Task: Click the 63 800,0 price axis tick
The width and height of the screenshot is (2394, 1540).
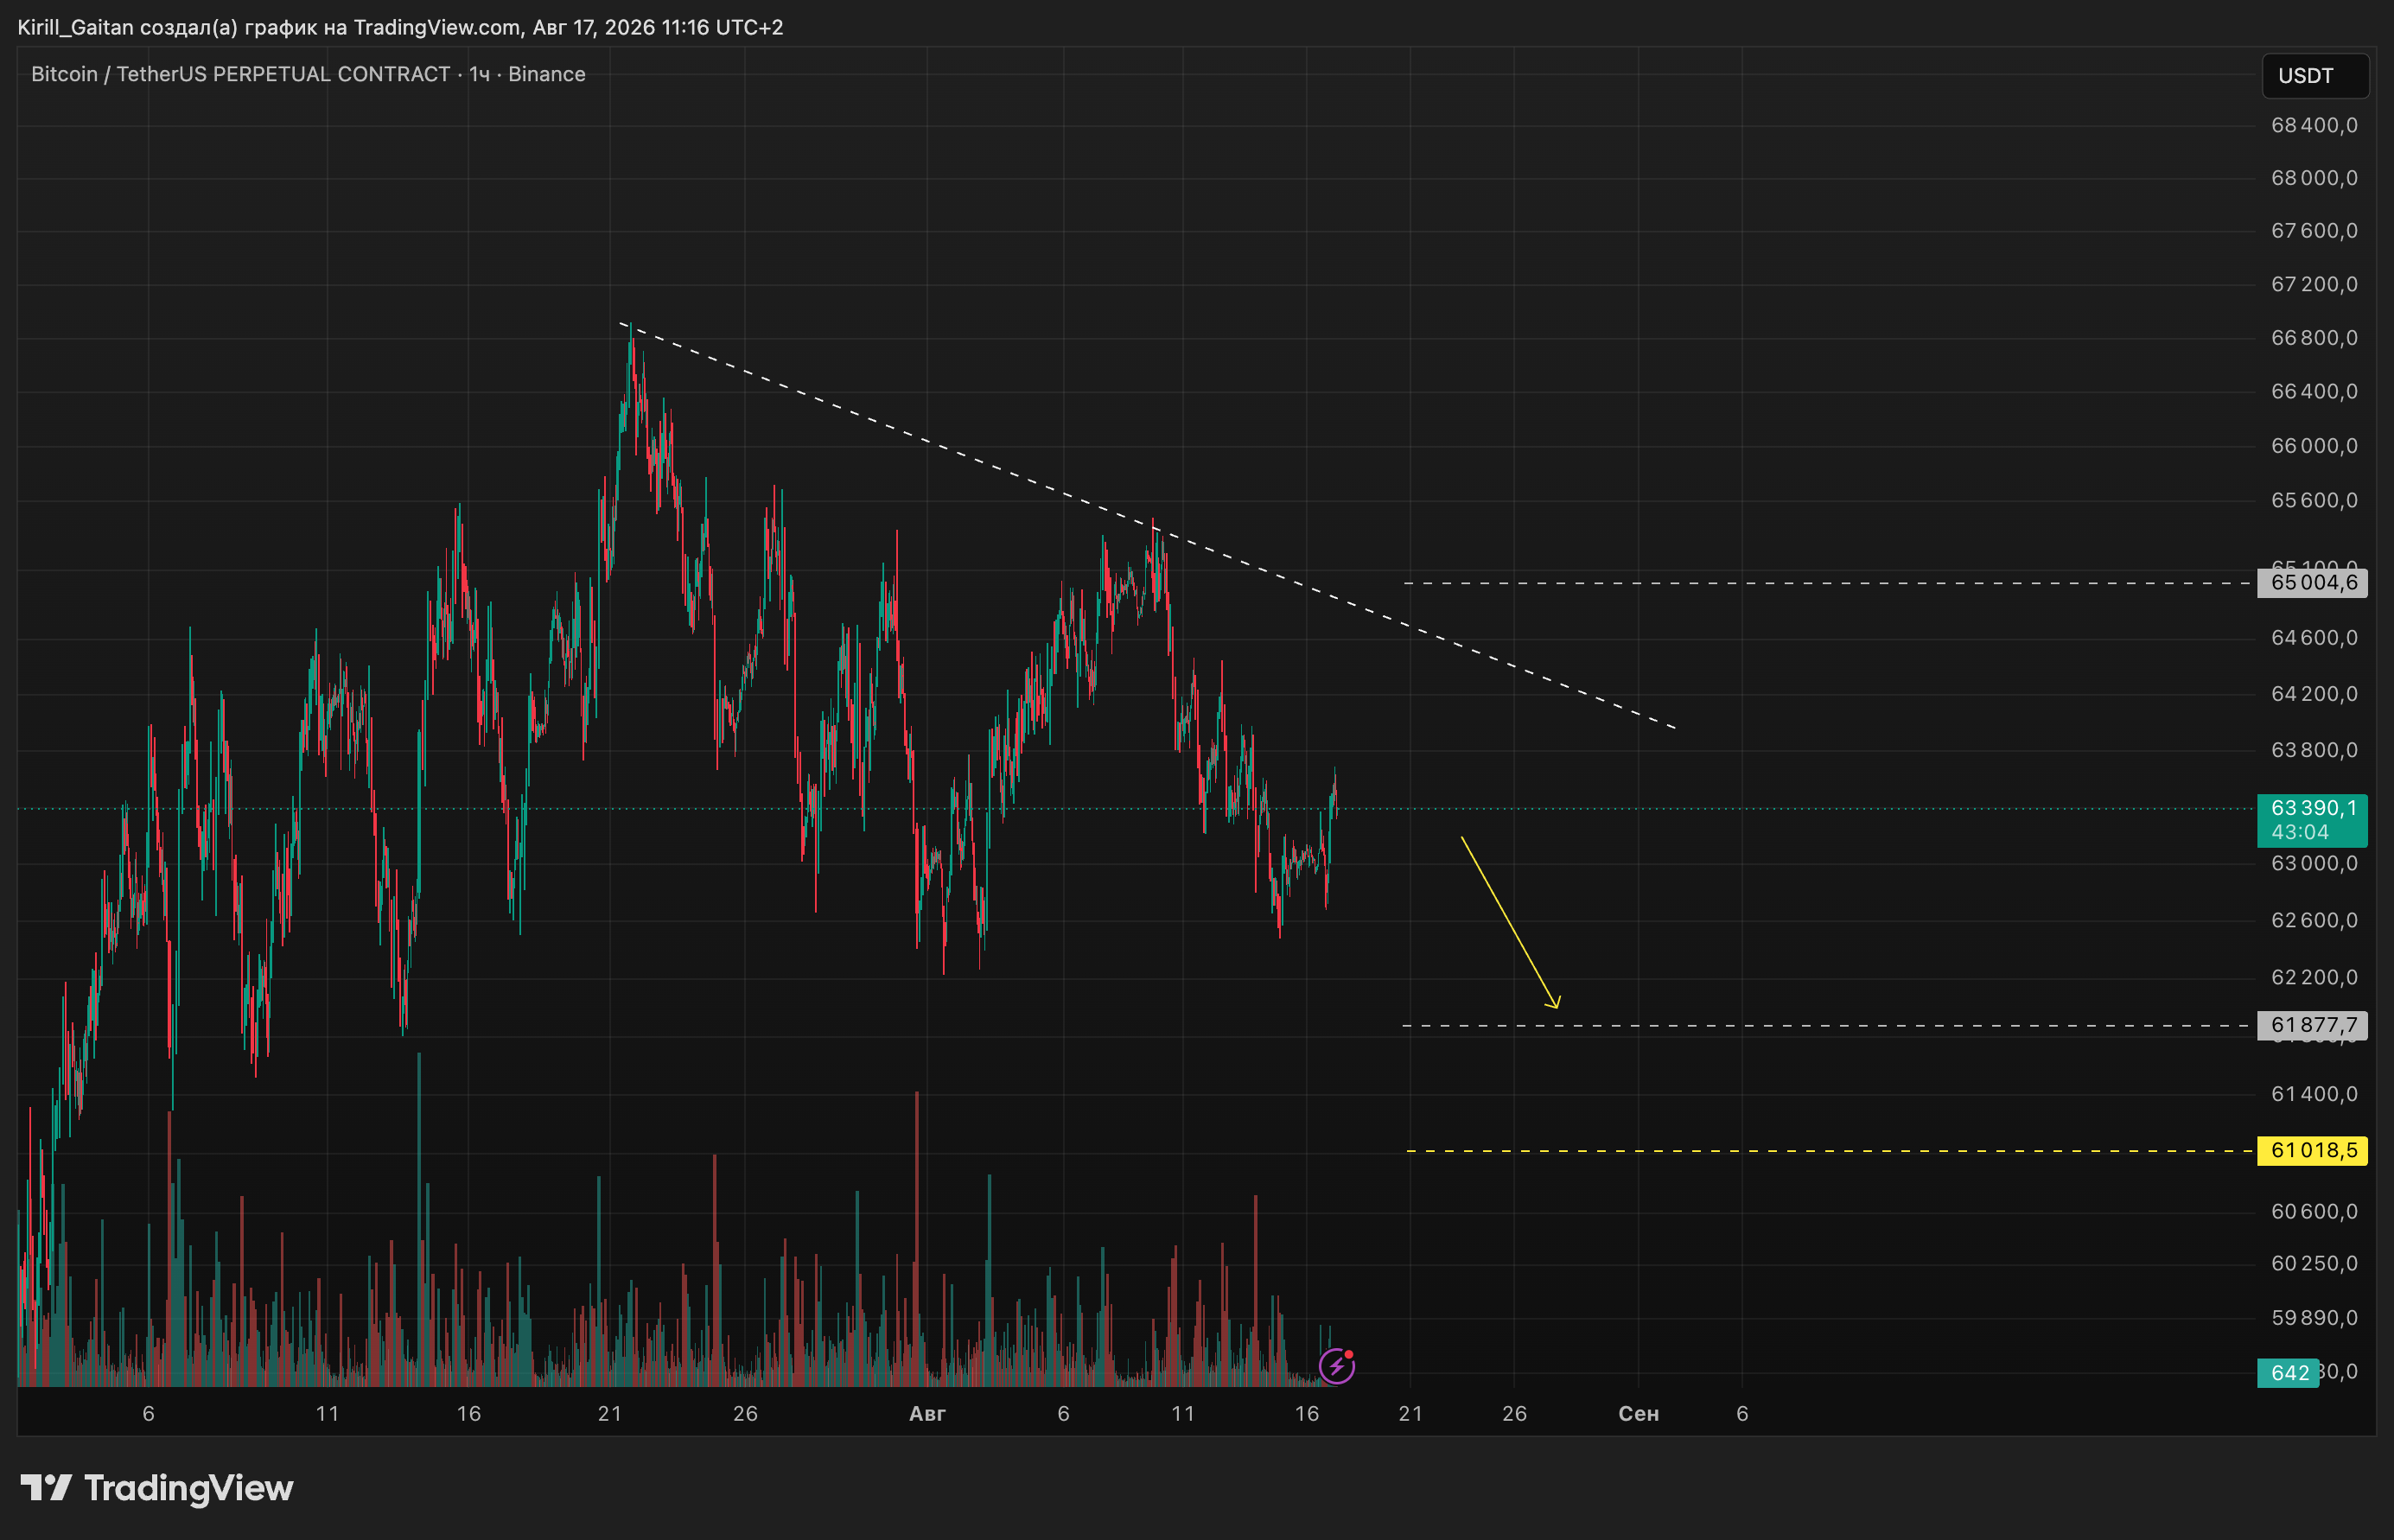Action: click(x=2314, y=750)
